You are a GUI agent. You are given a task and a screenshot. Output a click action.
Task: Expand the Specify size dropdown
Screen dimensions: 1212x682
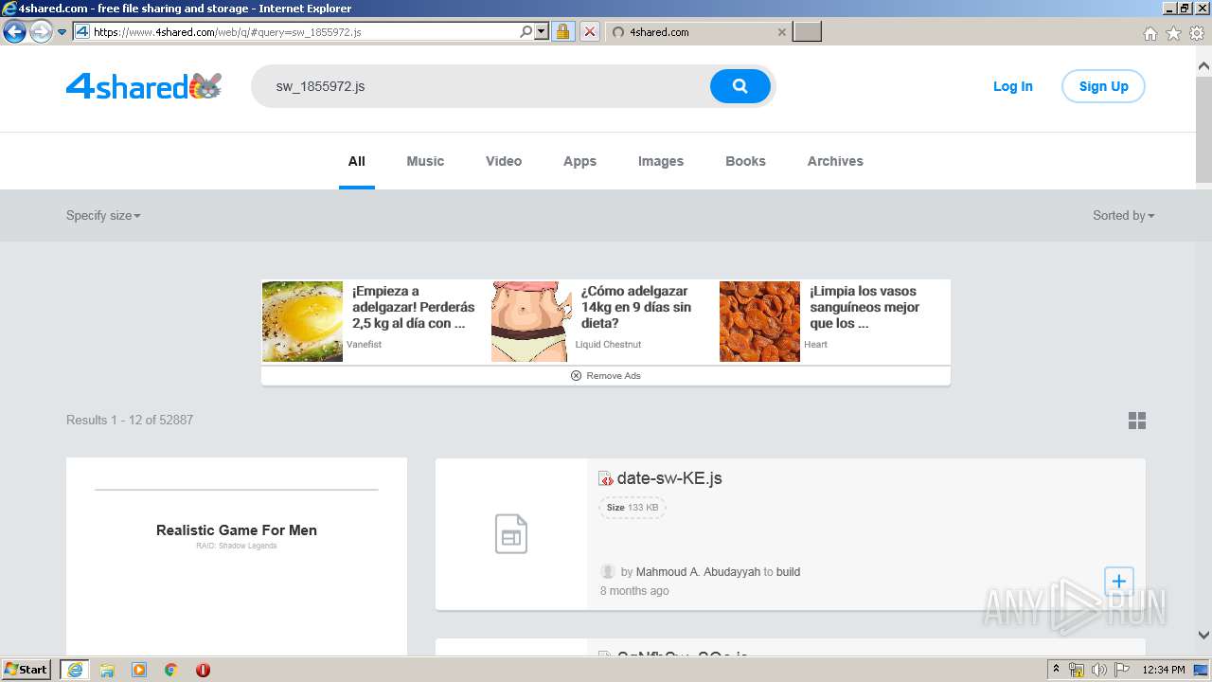[103, 216]
